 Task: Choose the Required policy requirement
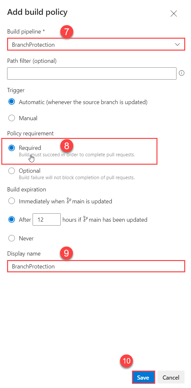(12, 148)
